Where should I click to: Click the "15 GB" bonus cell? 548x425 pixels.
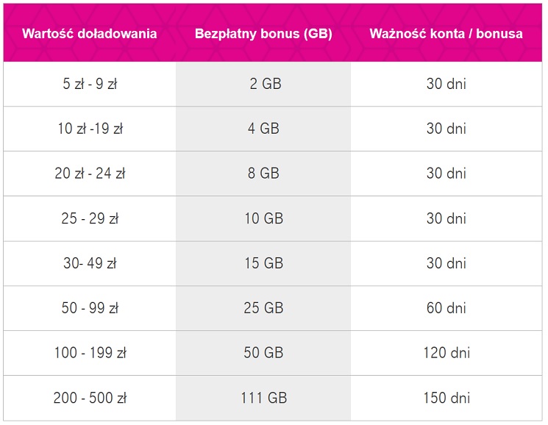(263, 263)
